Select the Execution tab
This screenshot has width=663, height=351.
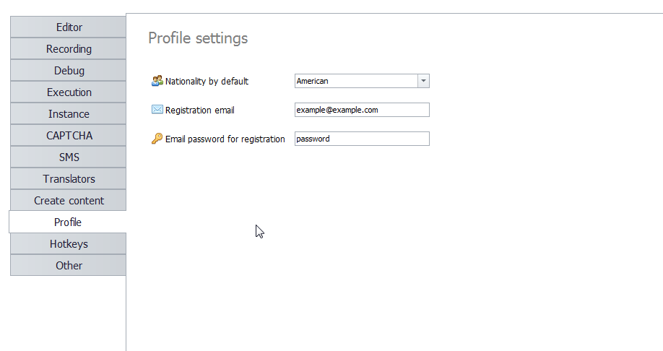click(69, 92)
